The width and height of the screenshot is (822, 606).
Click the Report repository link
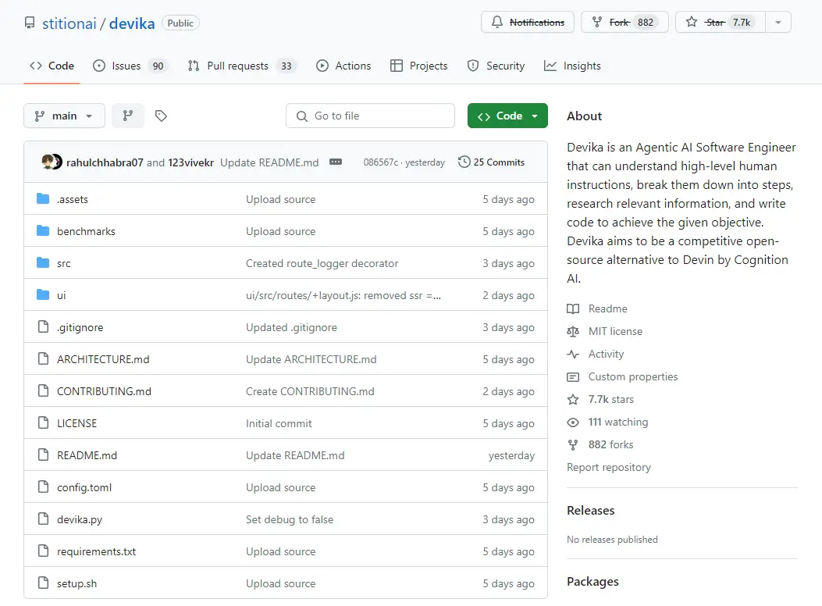click(609, 467)
